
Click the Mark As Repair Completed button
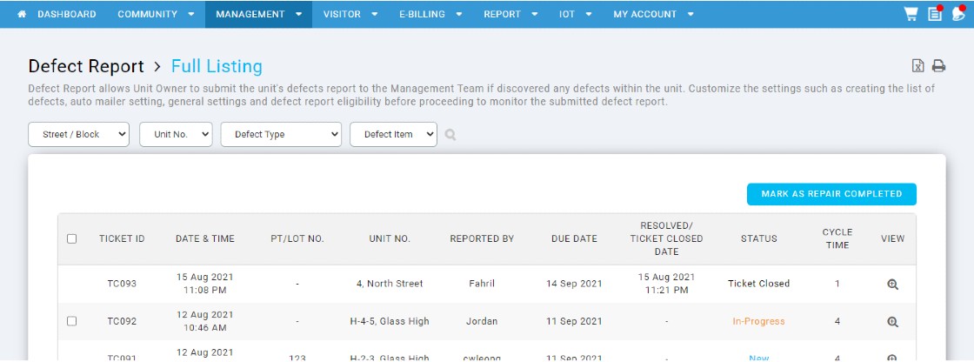(x=831, y=194)
